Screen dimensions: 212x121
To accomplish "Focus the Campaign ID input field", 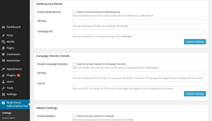I will [139, 32].
